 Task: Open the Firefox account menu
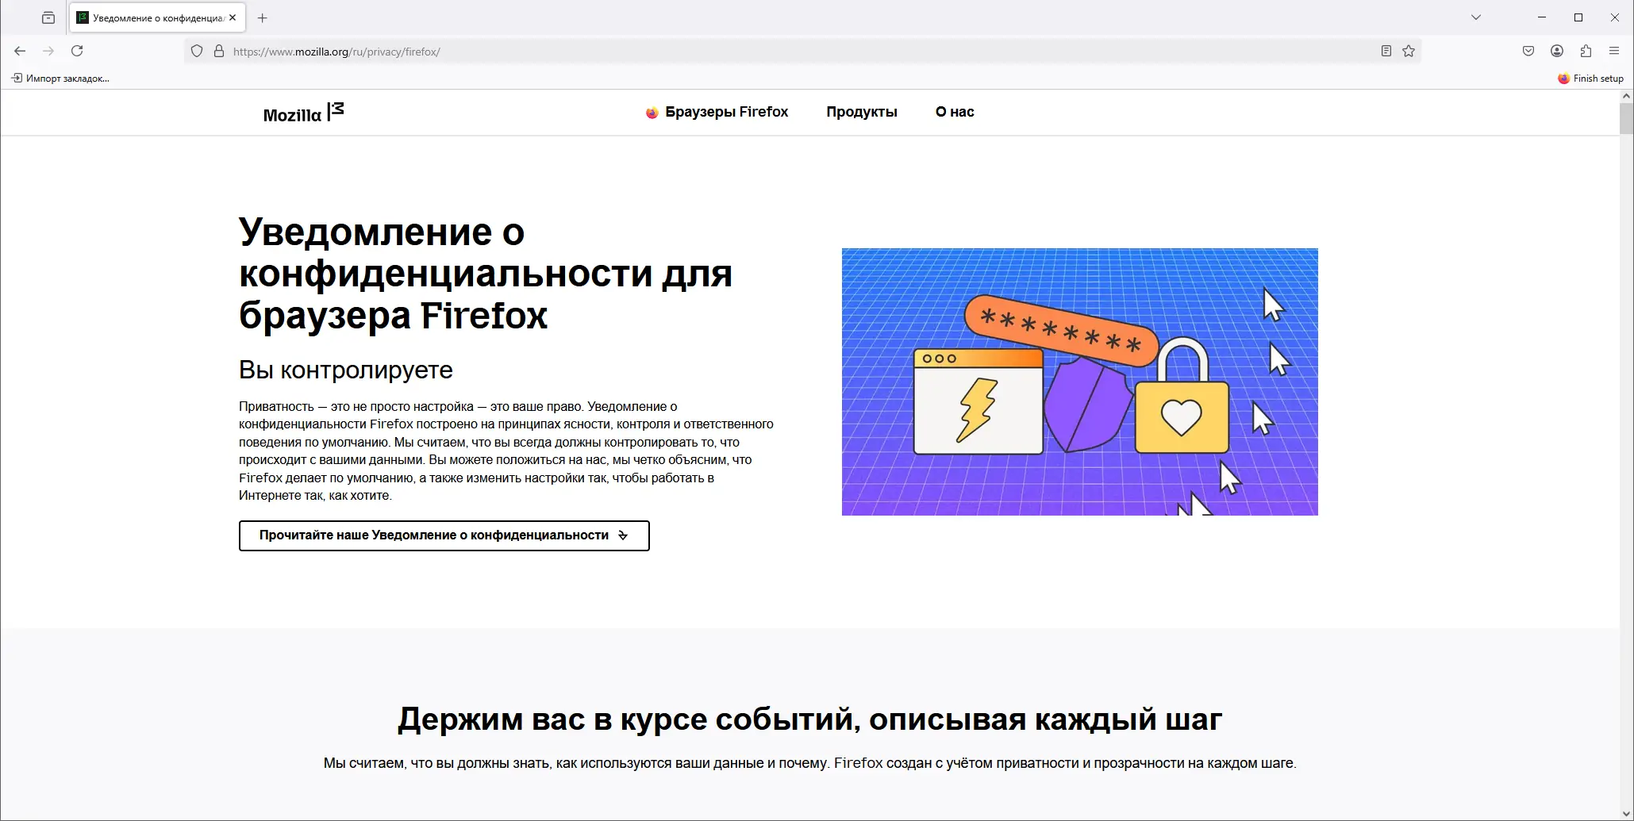click(x=1557, y=51)
